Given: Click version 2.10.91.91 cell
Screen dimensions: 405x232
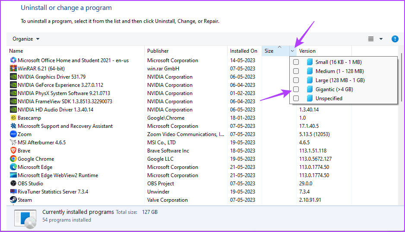Looking at the screenshot, I should click(x=310, y=200).
